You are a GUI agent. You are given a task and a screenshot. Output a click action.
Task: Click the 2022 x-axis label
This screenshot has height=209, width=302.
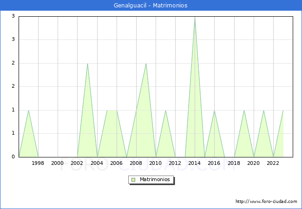pyautogui.click(x=273, y=163)
